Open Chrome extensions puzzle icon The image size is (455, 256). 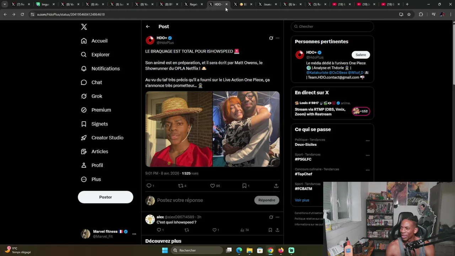421,15
